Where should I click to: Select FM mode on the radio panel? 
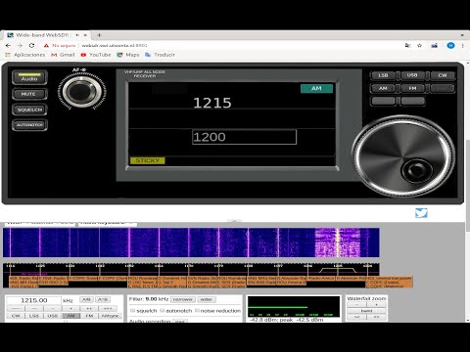click(x=412, y=88)
